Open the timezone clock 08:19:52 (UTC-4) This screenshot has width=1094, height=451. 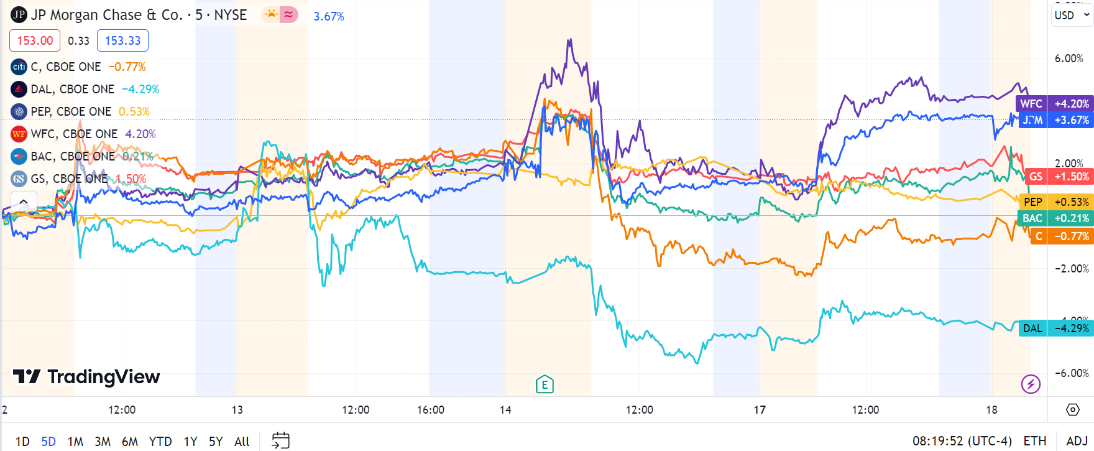coord(962,441)
